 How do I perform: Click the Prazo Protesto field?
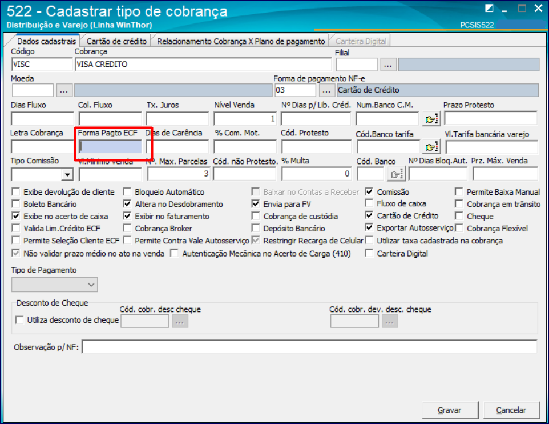pos(491,118)
